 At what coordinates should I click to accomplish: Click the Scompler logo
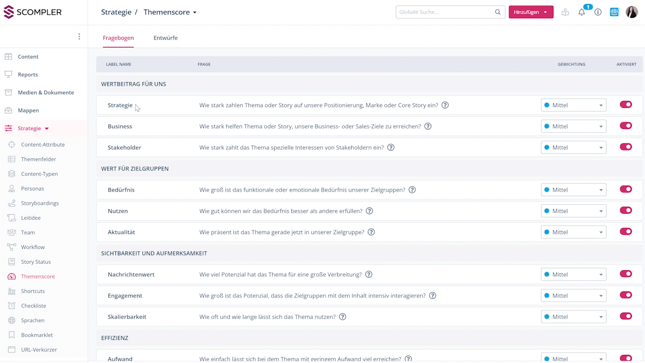tap(33, 12)
